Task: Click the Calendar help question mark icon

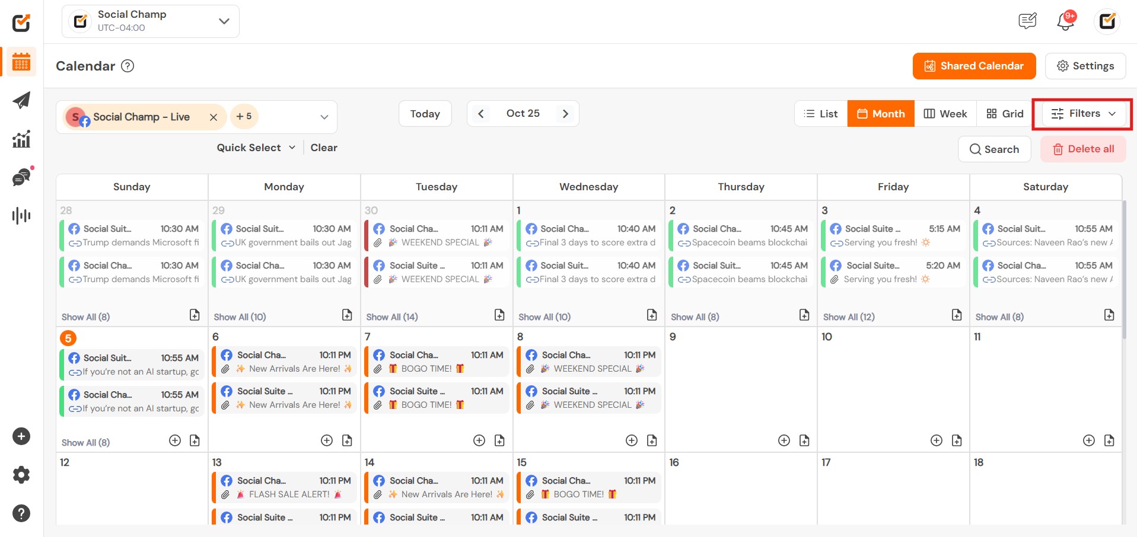Action: [128, 66]
